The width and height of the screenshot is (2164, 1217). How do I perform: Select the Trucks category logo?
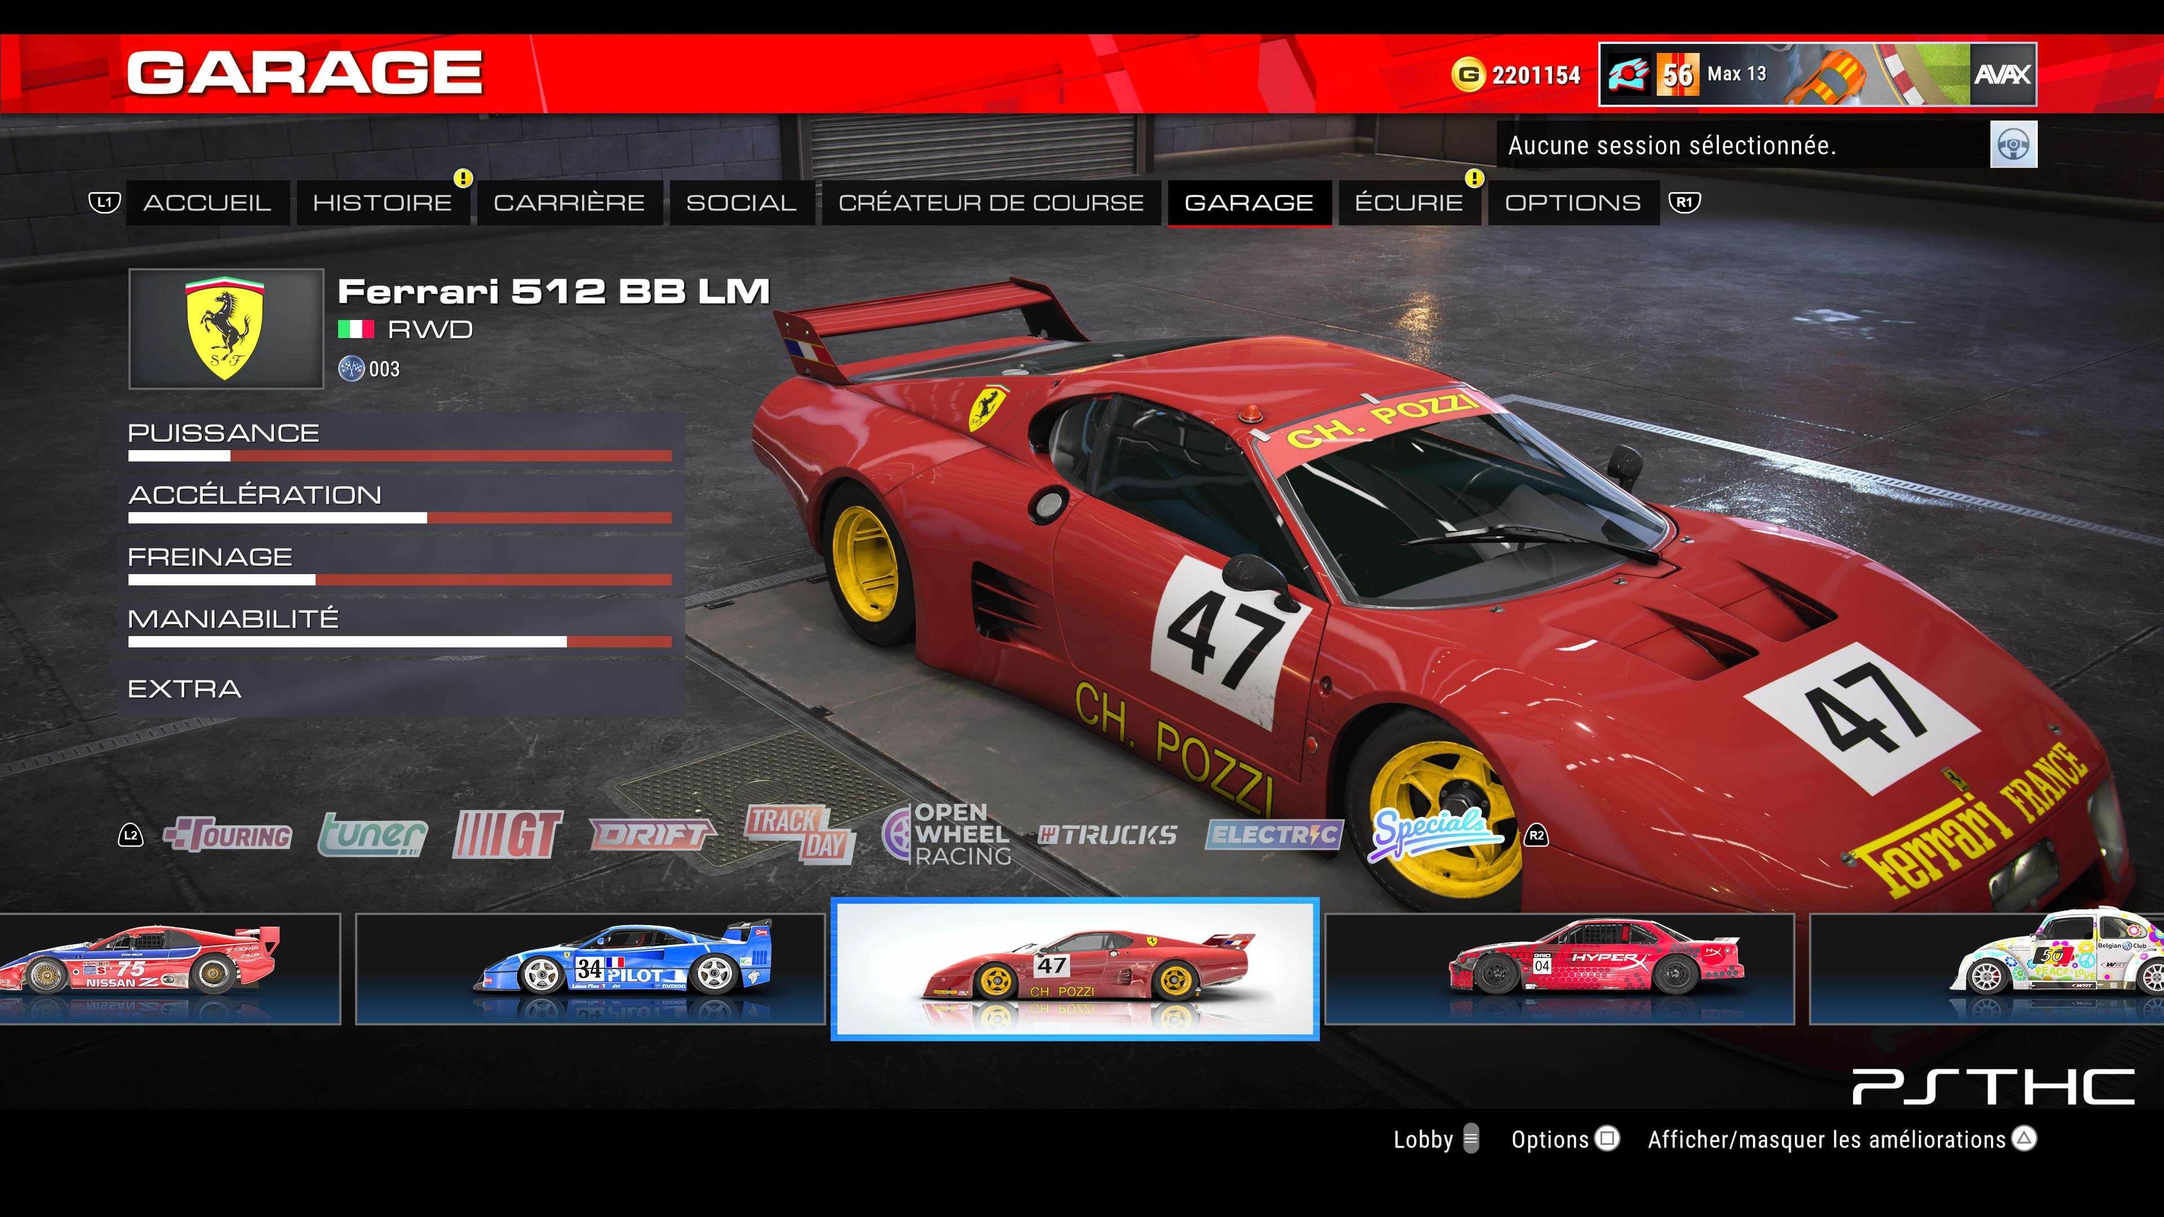[1107, 835]
